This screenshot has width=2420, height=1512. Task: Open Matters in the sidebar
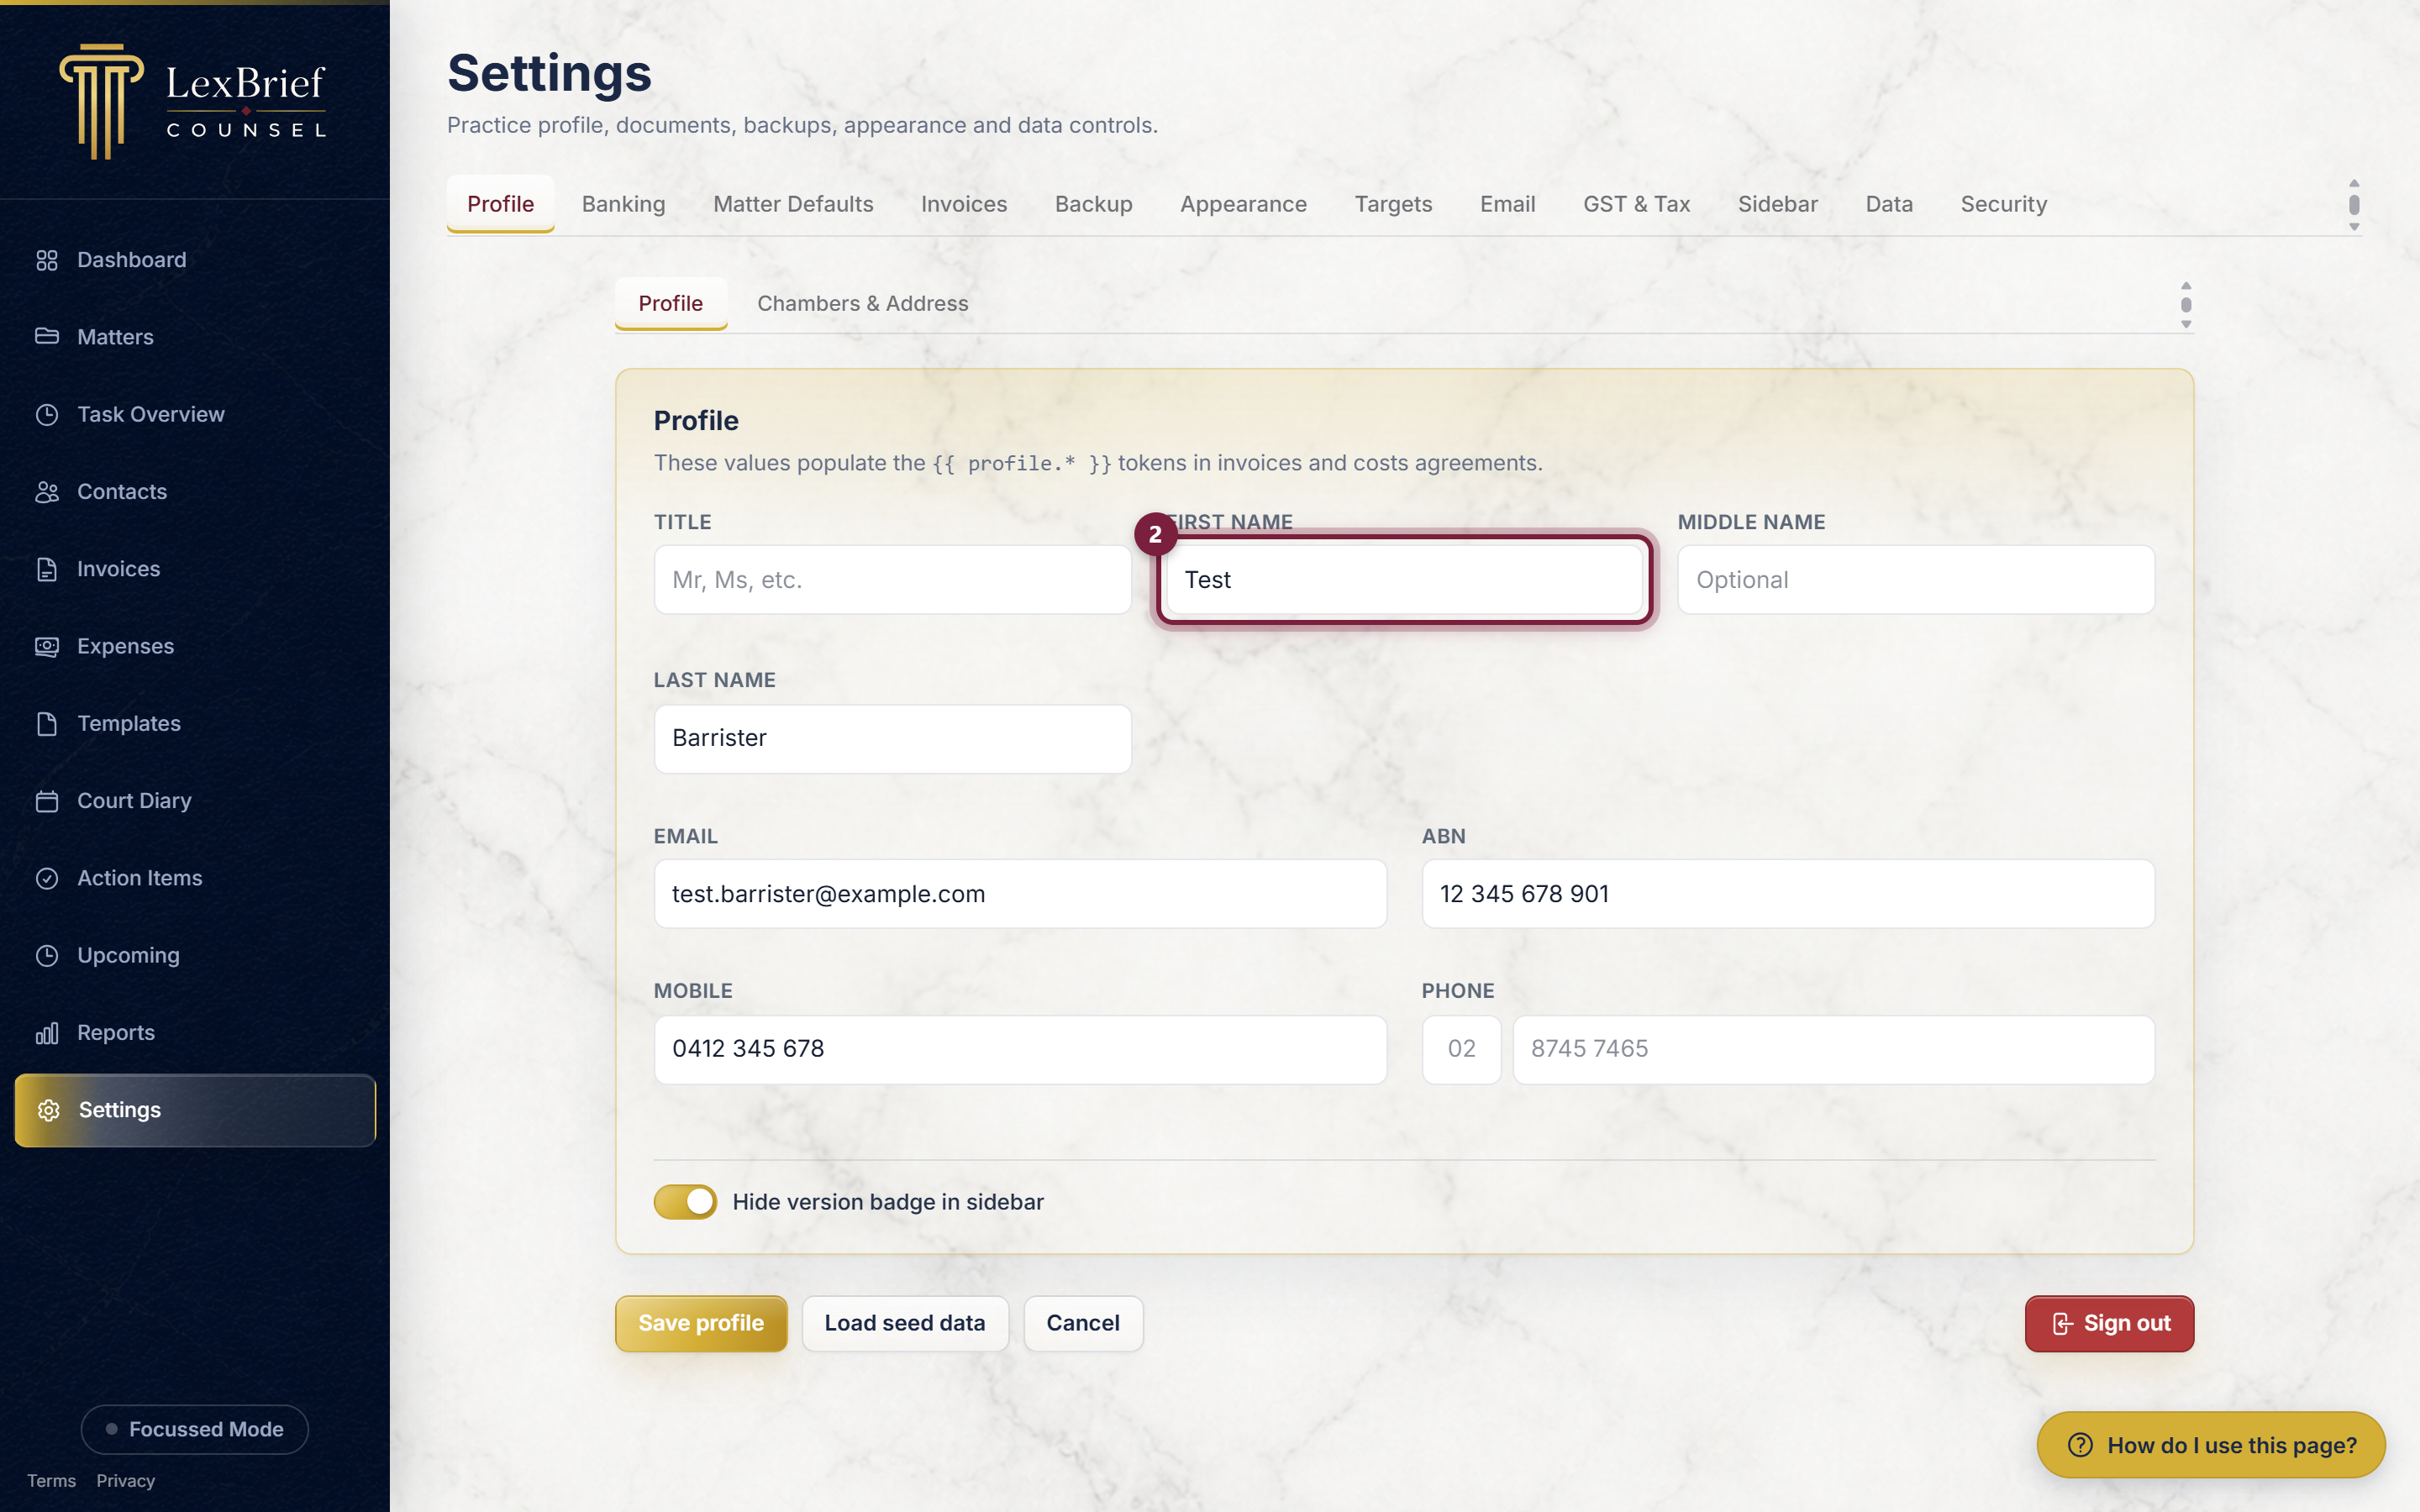195,337
